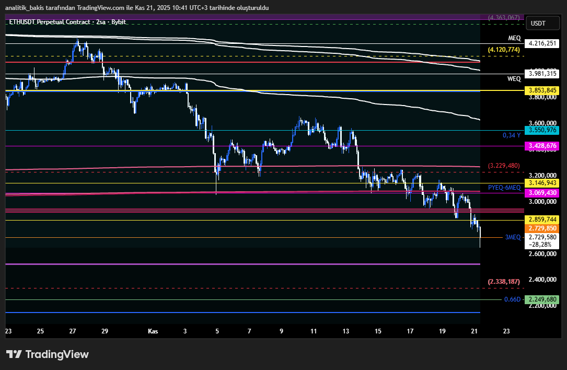Click the Kas month label on the time axis
567x370 pixels.
pyautogui.click(x=153, y=331)
